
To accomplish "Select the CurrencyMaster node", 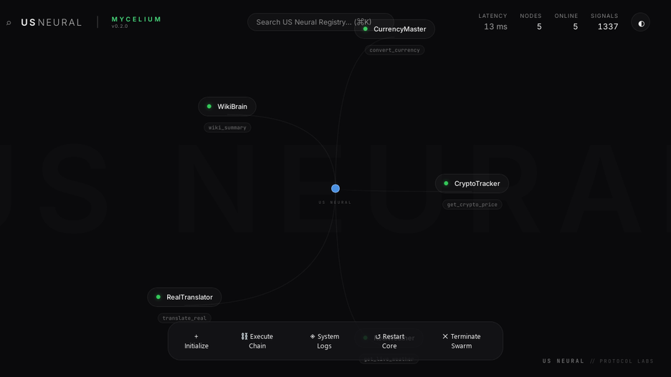I will pyautogui.click(x=394, y=29).
